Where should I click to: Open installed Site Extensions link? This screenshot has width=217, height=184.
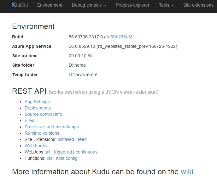pyautogui.click(x=66, y=139)
